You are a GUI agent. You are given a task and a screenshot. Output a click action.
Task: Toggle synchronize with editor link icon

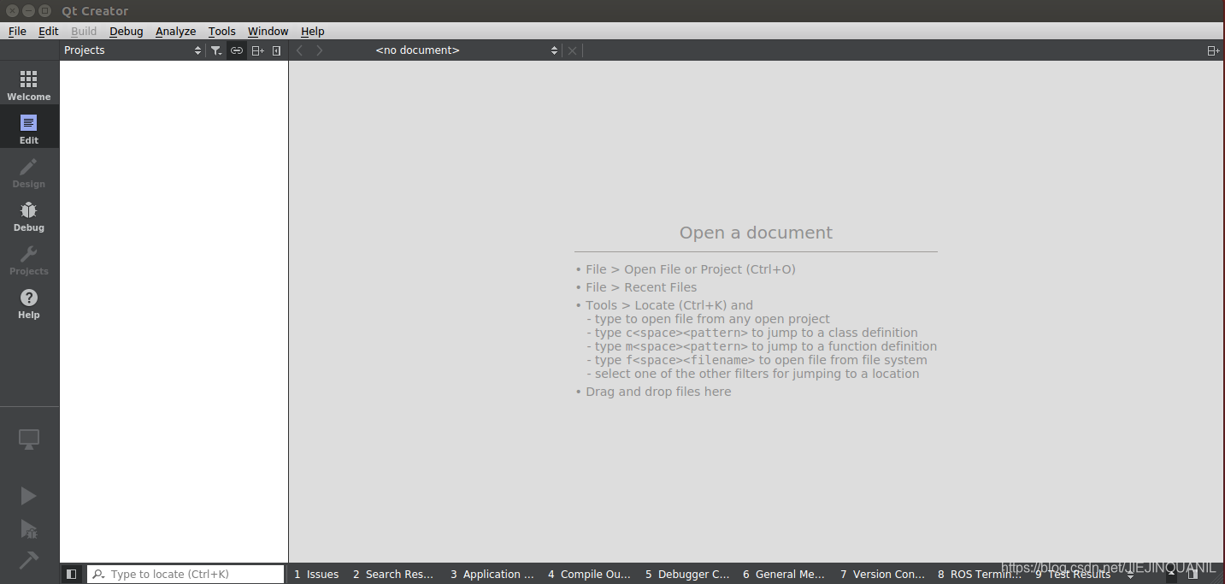tap(237, 50)
